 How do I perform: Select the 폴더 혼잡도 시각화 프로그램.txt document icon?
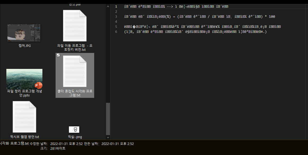tap(75, 72)
